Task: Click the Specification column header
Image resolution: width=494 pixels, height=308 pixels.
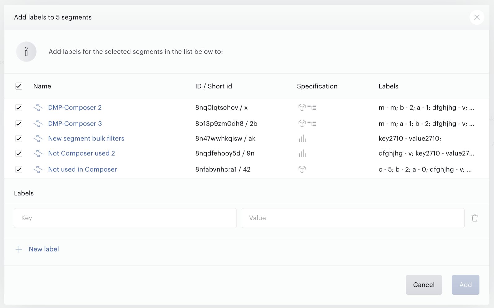Action: click(x=317, y=86)
